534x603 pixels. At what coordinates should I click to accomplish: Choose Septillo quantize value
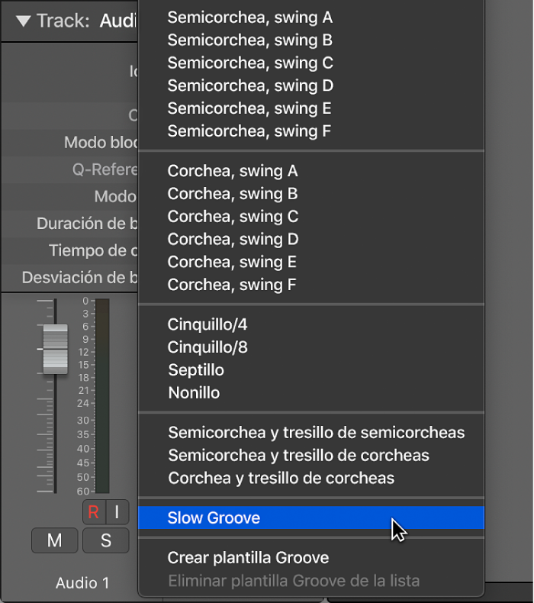coord(196,370)
